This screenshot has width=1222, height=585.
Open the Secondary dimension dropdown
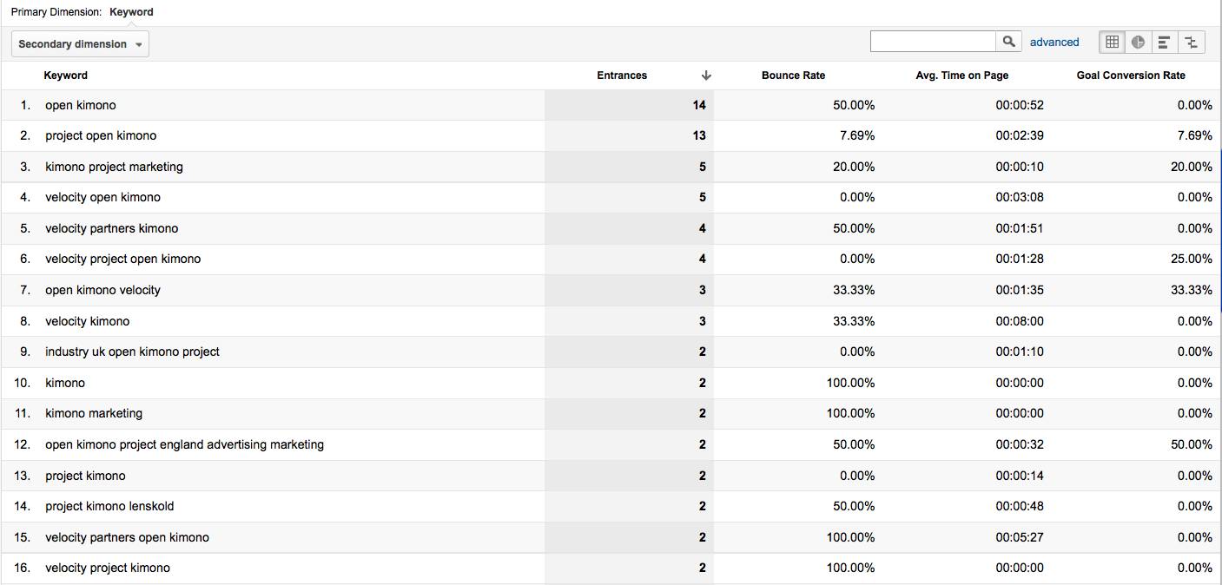[x=80, y=44]
